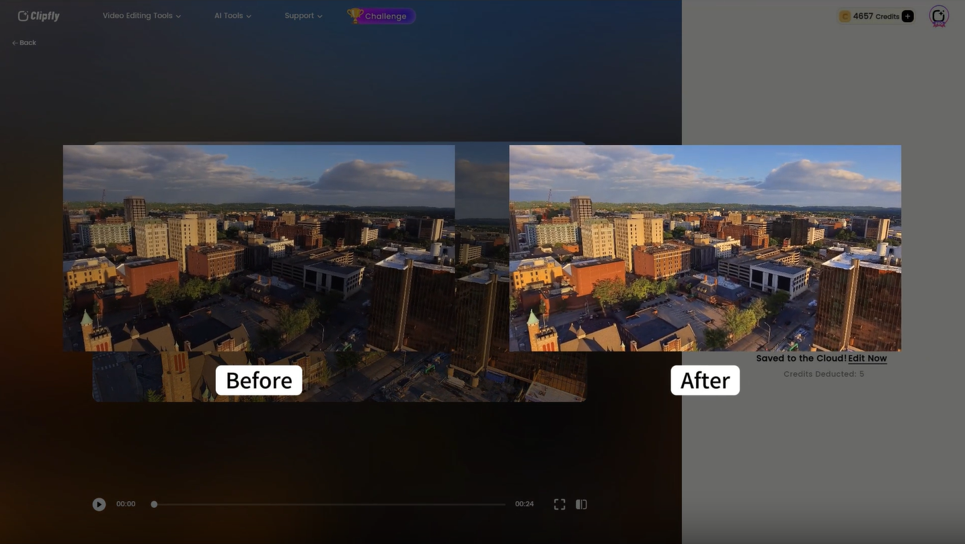Play the video preview

(x=99, y=504)
